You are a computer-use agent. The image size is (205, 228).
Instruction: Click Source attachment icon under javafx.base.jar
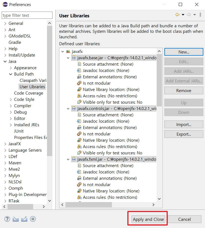pyautogui.click(x=79, y=64)
